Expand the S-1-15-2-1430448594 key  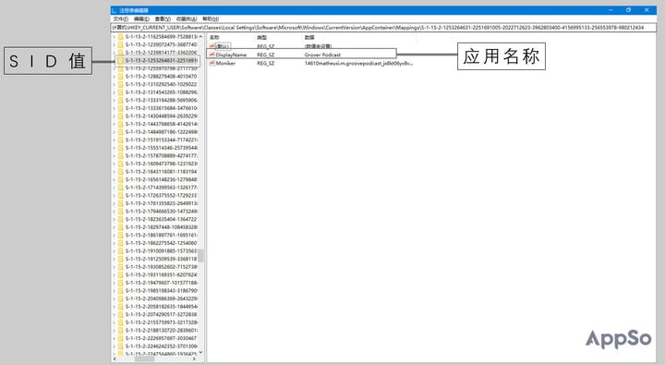[115, 116]
